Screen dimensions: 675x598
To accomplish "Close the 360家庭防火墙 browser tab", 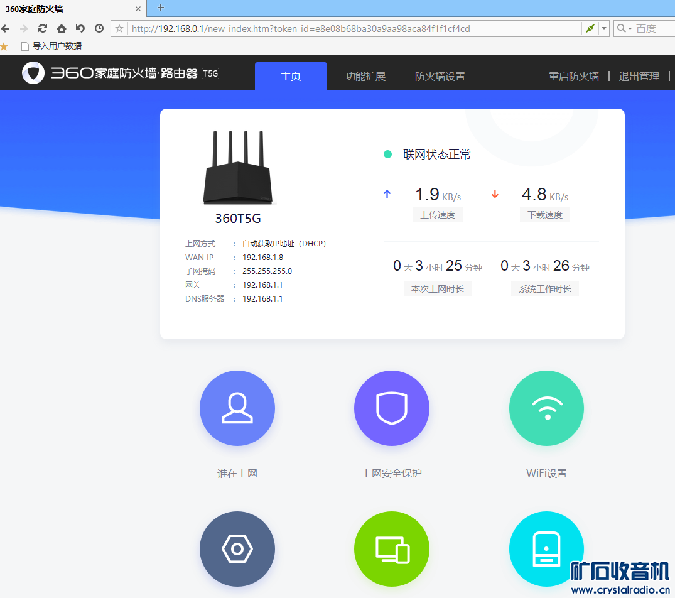I will tap(138, 9).
